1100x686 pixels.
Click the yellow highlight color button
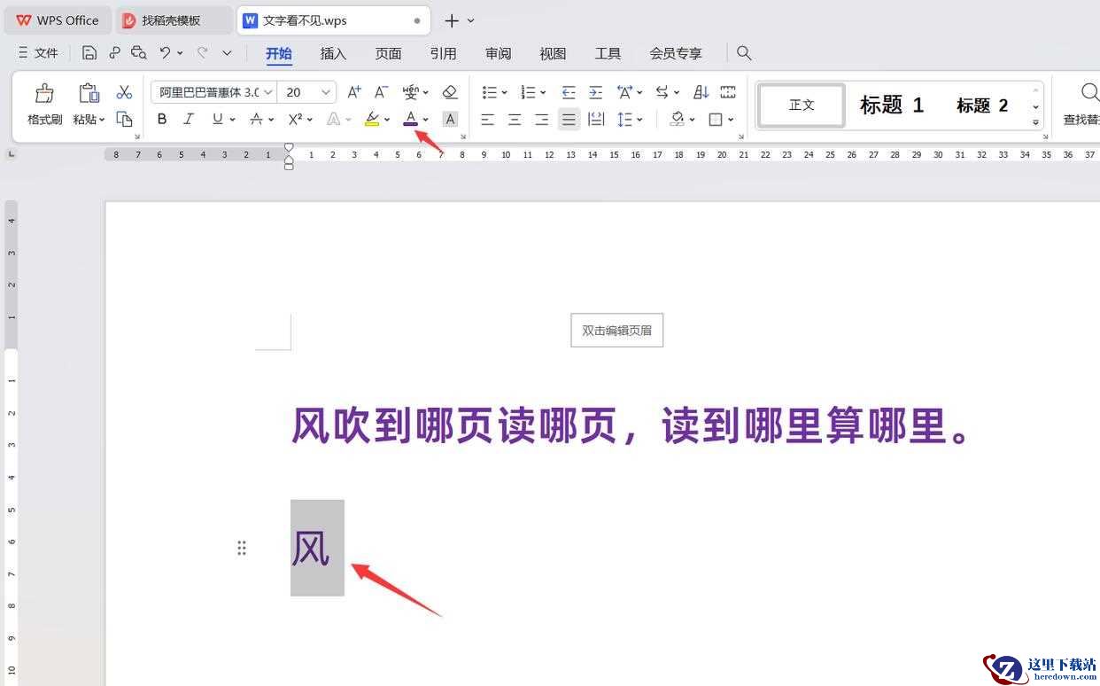click(372, 119)
